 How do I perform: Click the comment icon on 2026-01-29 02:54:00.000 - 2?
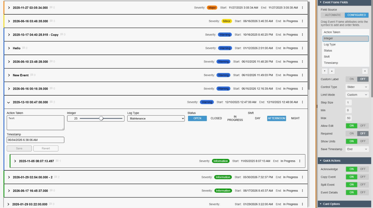tap(56, 177)
